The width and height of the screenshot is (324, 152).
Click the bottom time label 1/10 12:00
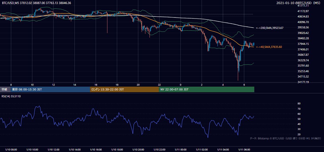pos(53,150)
